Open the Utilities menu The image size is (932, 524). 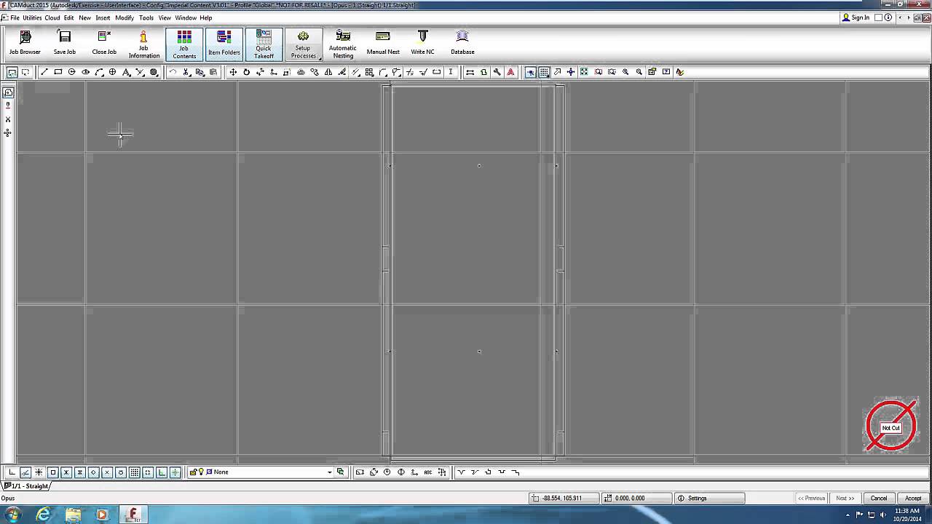(x=32, y=17)
